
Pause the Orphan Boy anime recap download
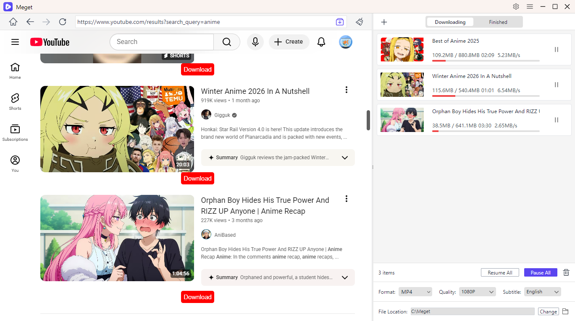[x=556, y=119]
